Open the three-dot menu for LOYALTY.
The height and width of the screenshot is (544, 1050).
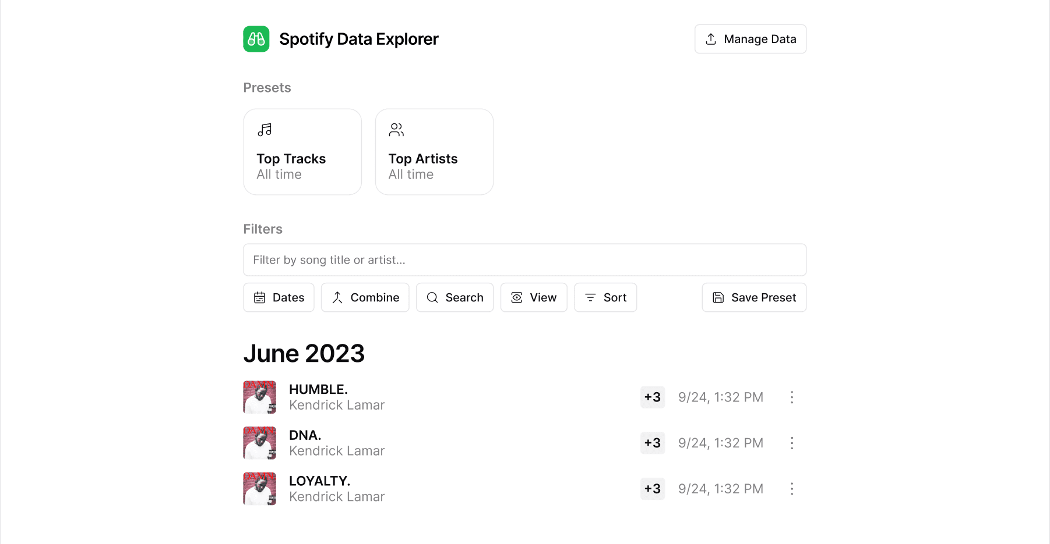(x=792, y=489)
